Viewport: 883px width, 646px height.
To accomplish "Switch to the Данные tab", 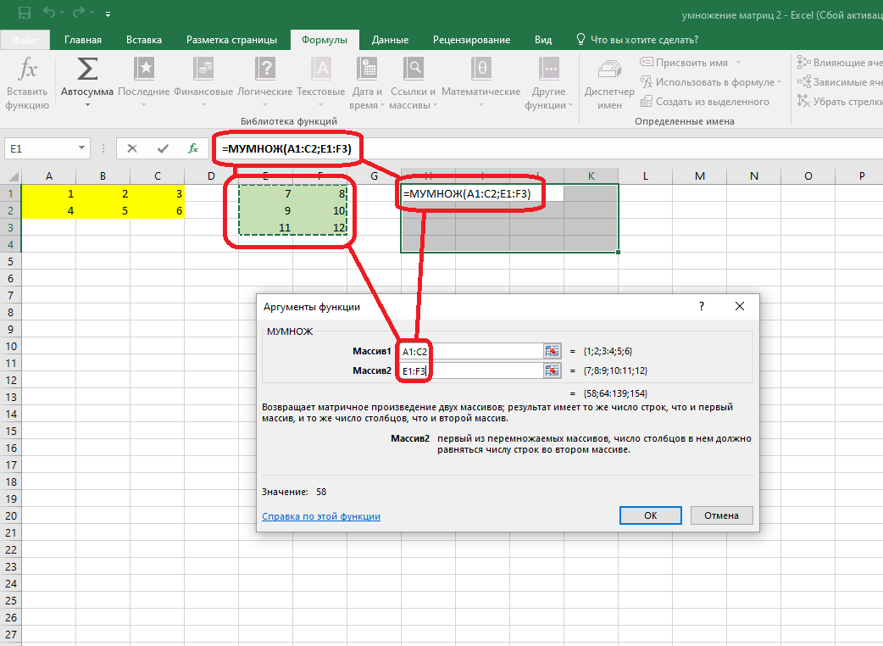I will [x=390, y=40].
